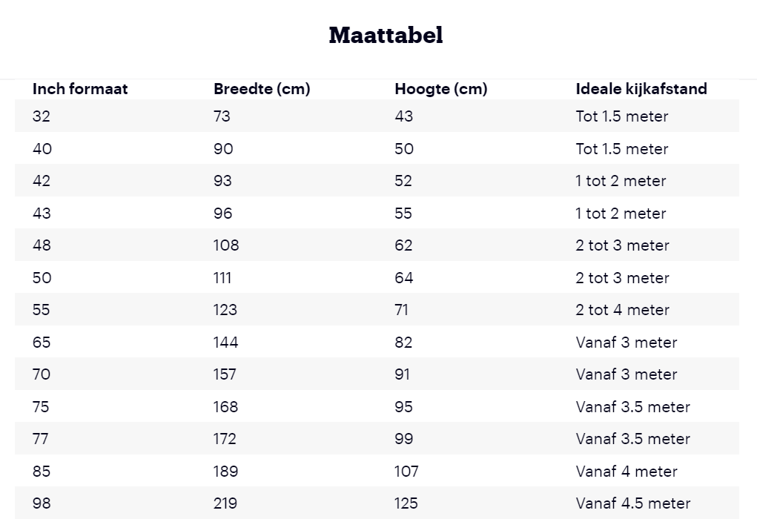Click the 32 inch format cell

click(x=41, y=116)
